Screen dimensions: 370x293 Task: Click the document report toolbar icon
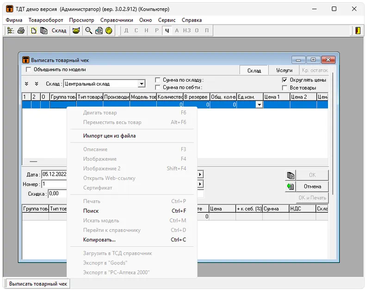point(99,30)
